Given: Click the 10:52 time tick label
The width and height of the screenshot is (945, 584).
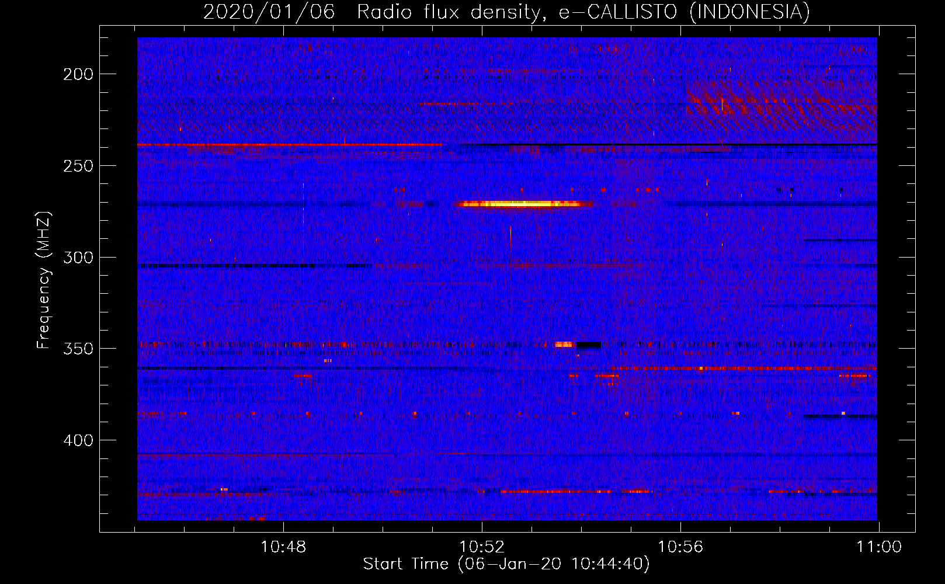Looking at the screenshot, I should [x=482, y=547].
